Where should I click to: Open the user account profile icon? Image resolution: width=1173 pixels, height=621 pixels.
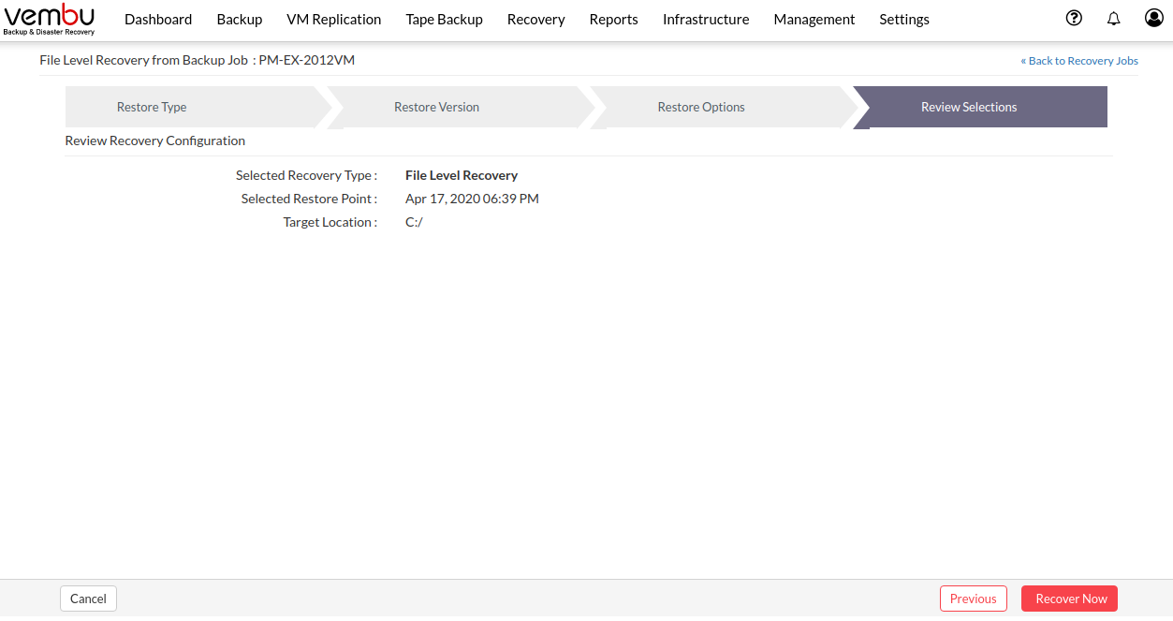pos(1154,18)
